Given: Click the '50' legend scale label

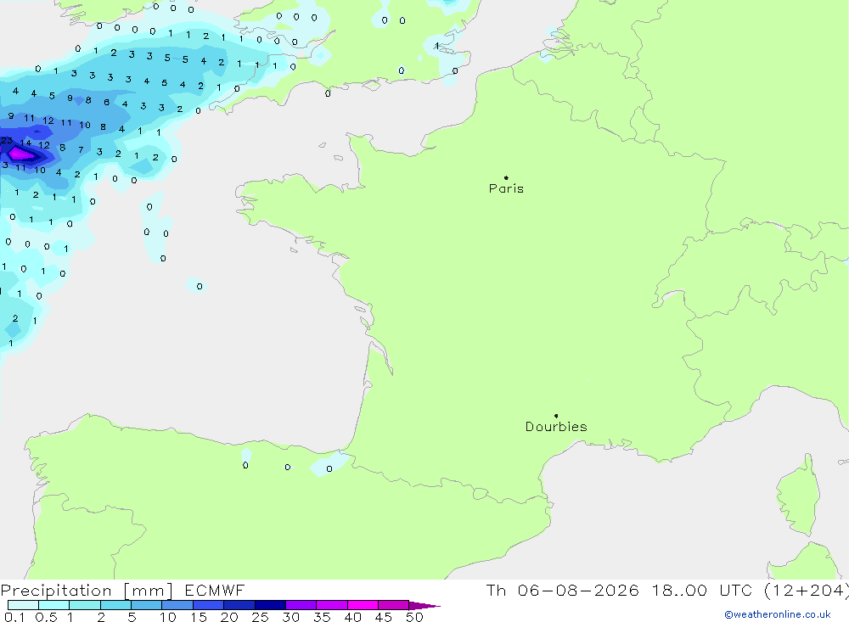Looking at the screenshot, I should (x=414, y=617).
